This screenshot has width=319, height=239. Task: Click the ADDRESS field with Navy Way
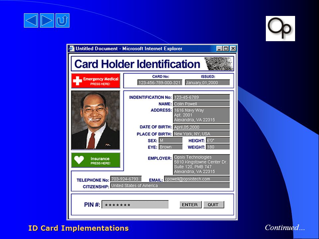tap(201, 115)
